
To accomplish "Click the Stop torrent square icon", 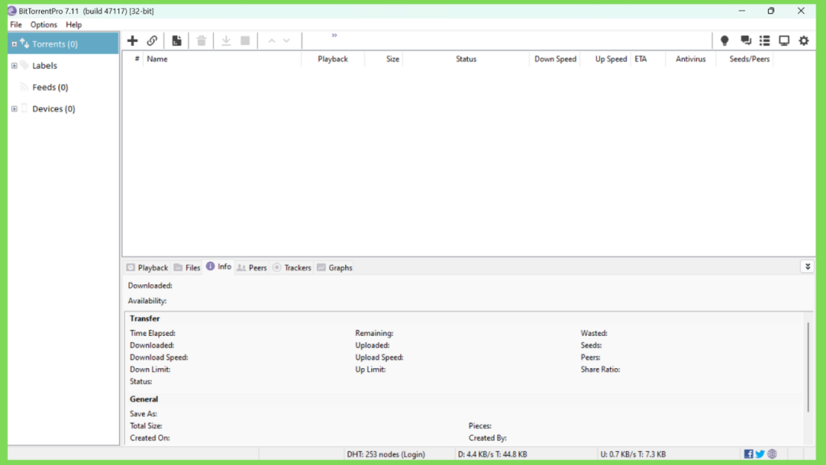I will point(245,40).
